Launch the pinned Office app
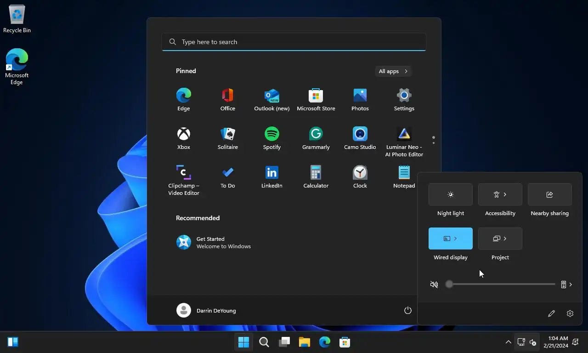Image resolution: width=588 pixels, height=353 pixels. coord(227,99)
